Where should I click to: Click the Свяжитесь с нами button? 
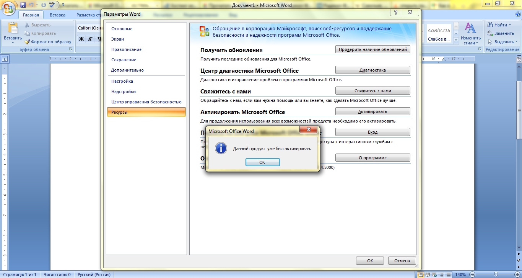(373, 91)
